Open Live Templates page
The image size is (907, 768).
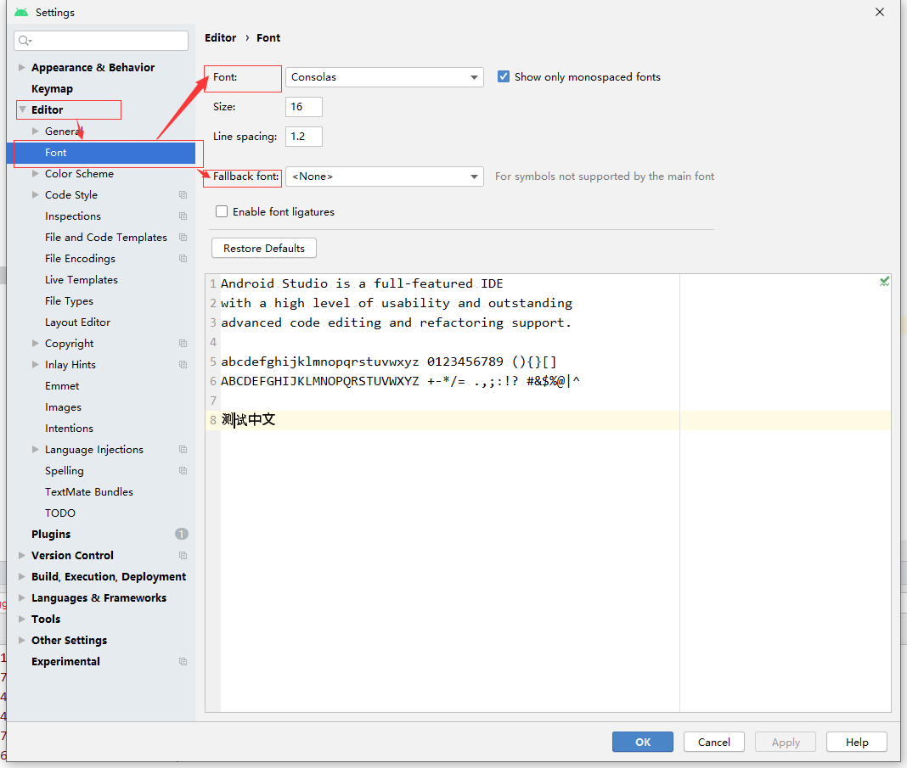(x=81, y=280)
